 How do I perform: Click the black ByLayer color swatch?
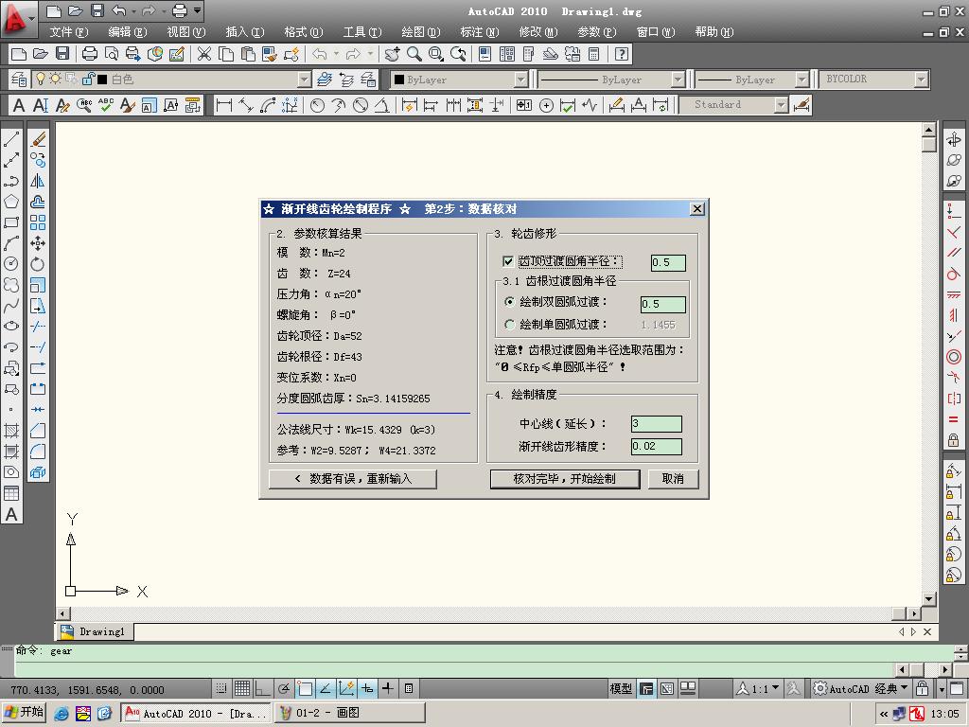pyautogui.click(x=399, y=80)
